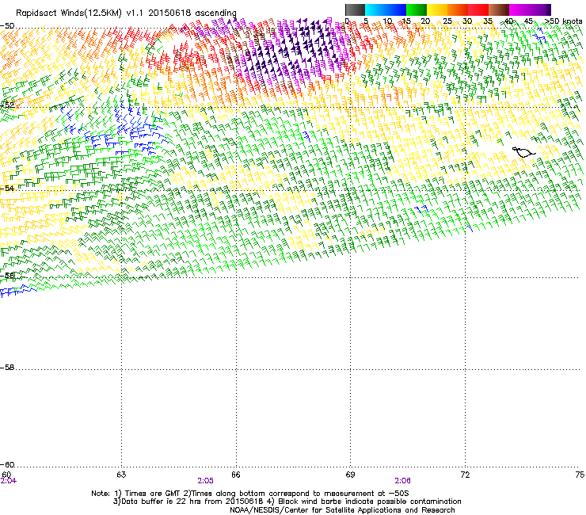Click the black island outline on the map

523,152
